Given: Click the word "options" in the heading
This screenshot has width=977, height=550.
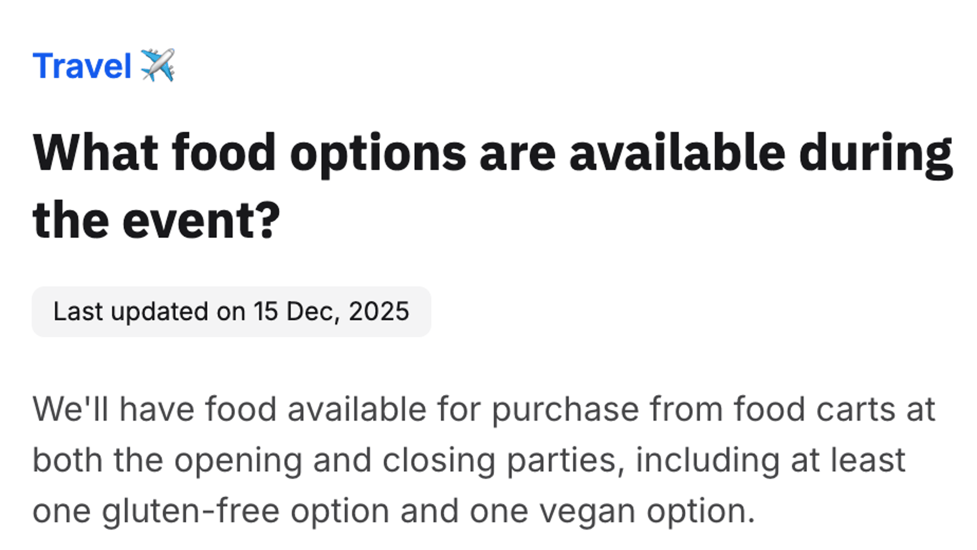Looking at the screenshot, I should tap(378, 153).
